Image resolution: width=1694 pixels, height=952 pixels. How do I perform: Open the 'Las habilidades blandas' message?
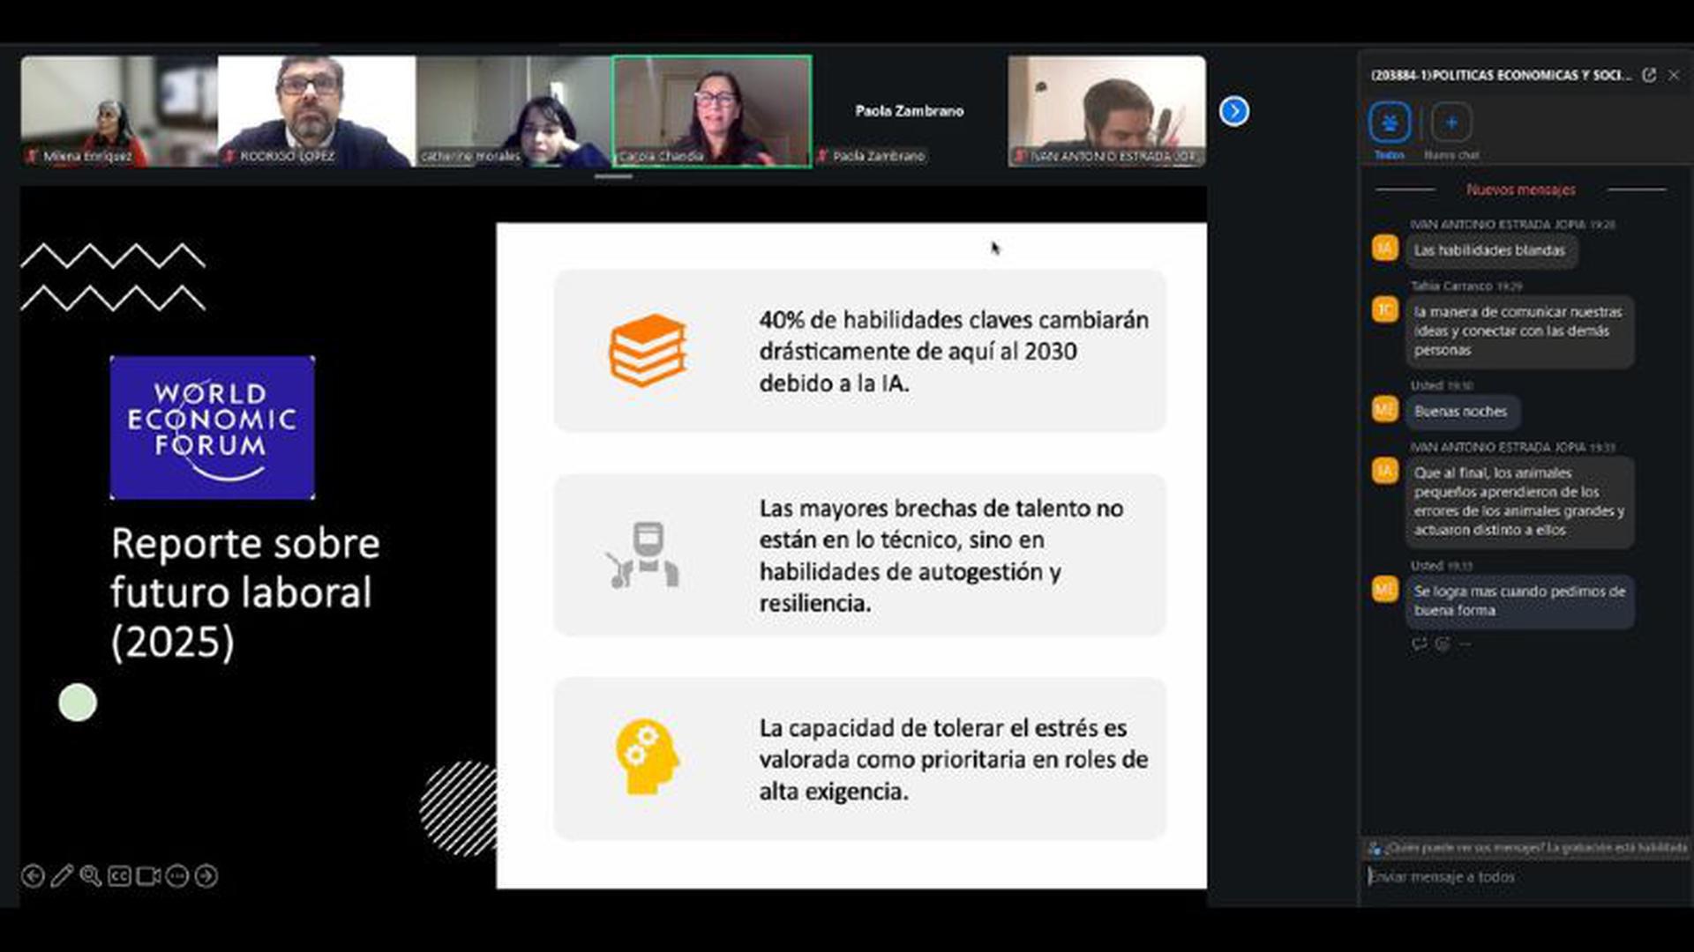click(1490, 250)
